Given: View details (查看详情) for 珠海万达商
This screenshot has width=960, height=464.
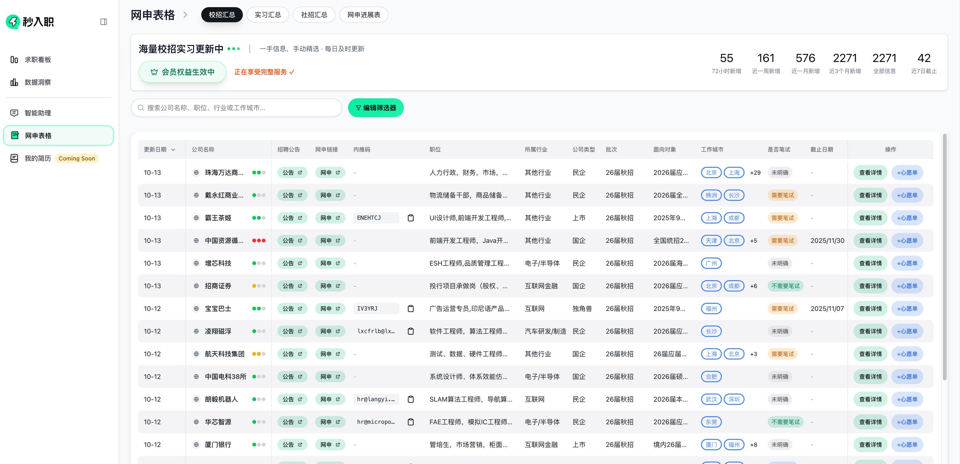Looking at the screenshot, I should coord(870,173).
